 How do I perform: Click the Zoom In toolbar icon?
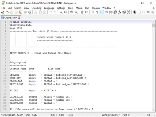[72, 12]
